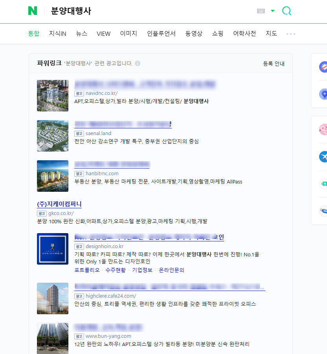Screen dimensions: 327x354
Task: Open the (주)지케이컴퍼니 ad title
Action: [x=59, y=204]
